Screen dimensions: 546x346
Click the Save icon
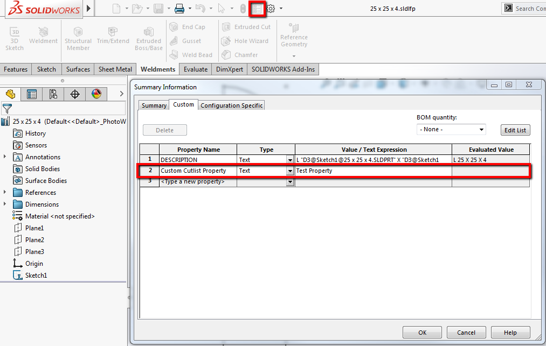158,9
